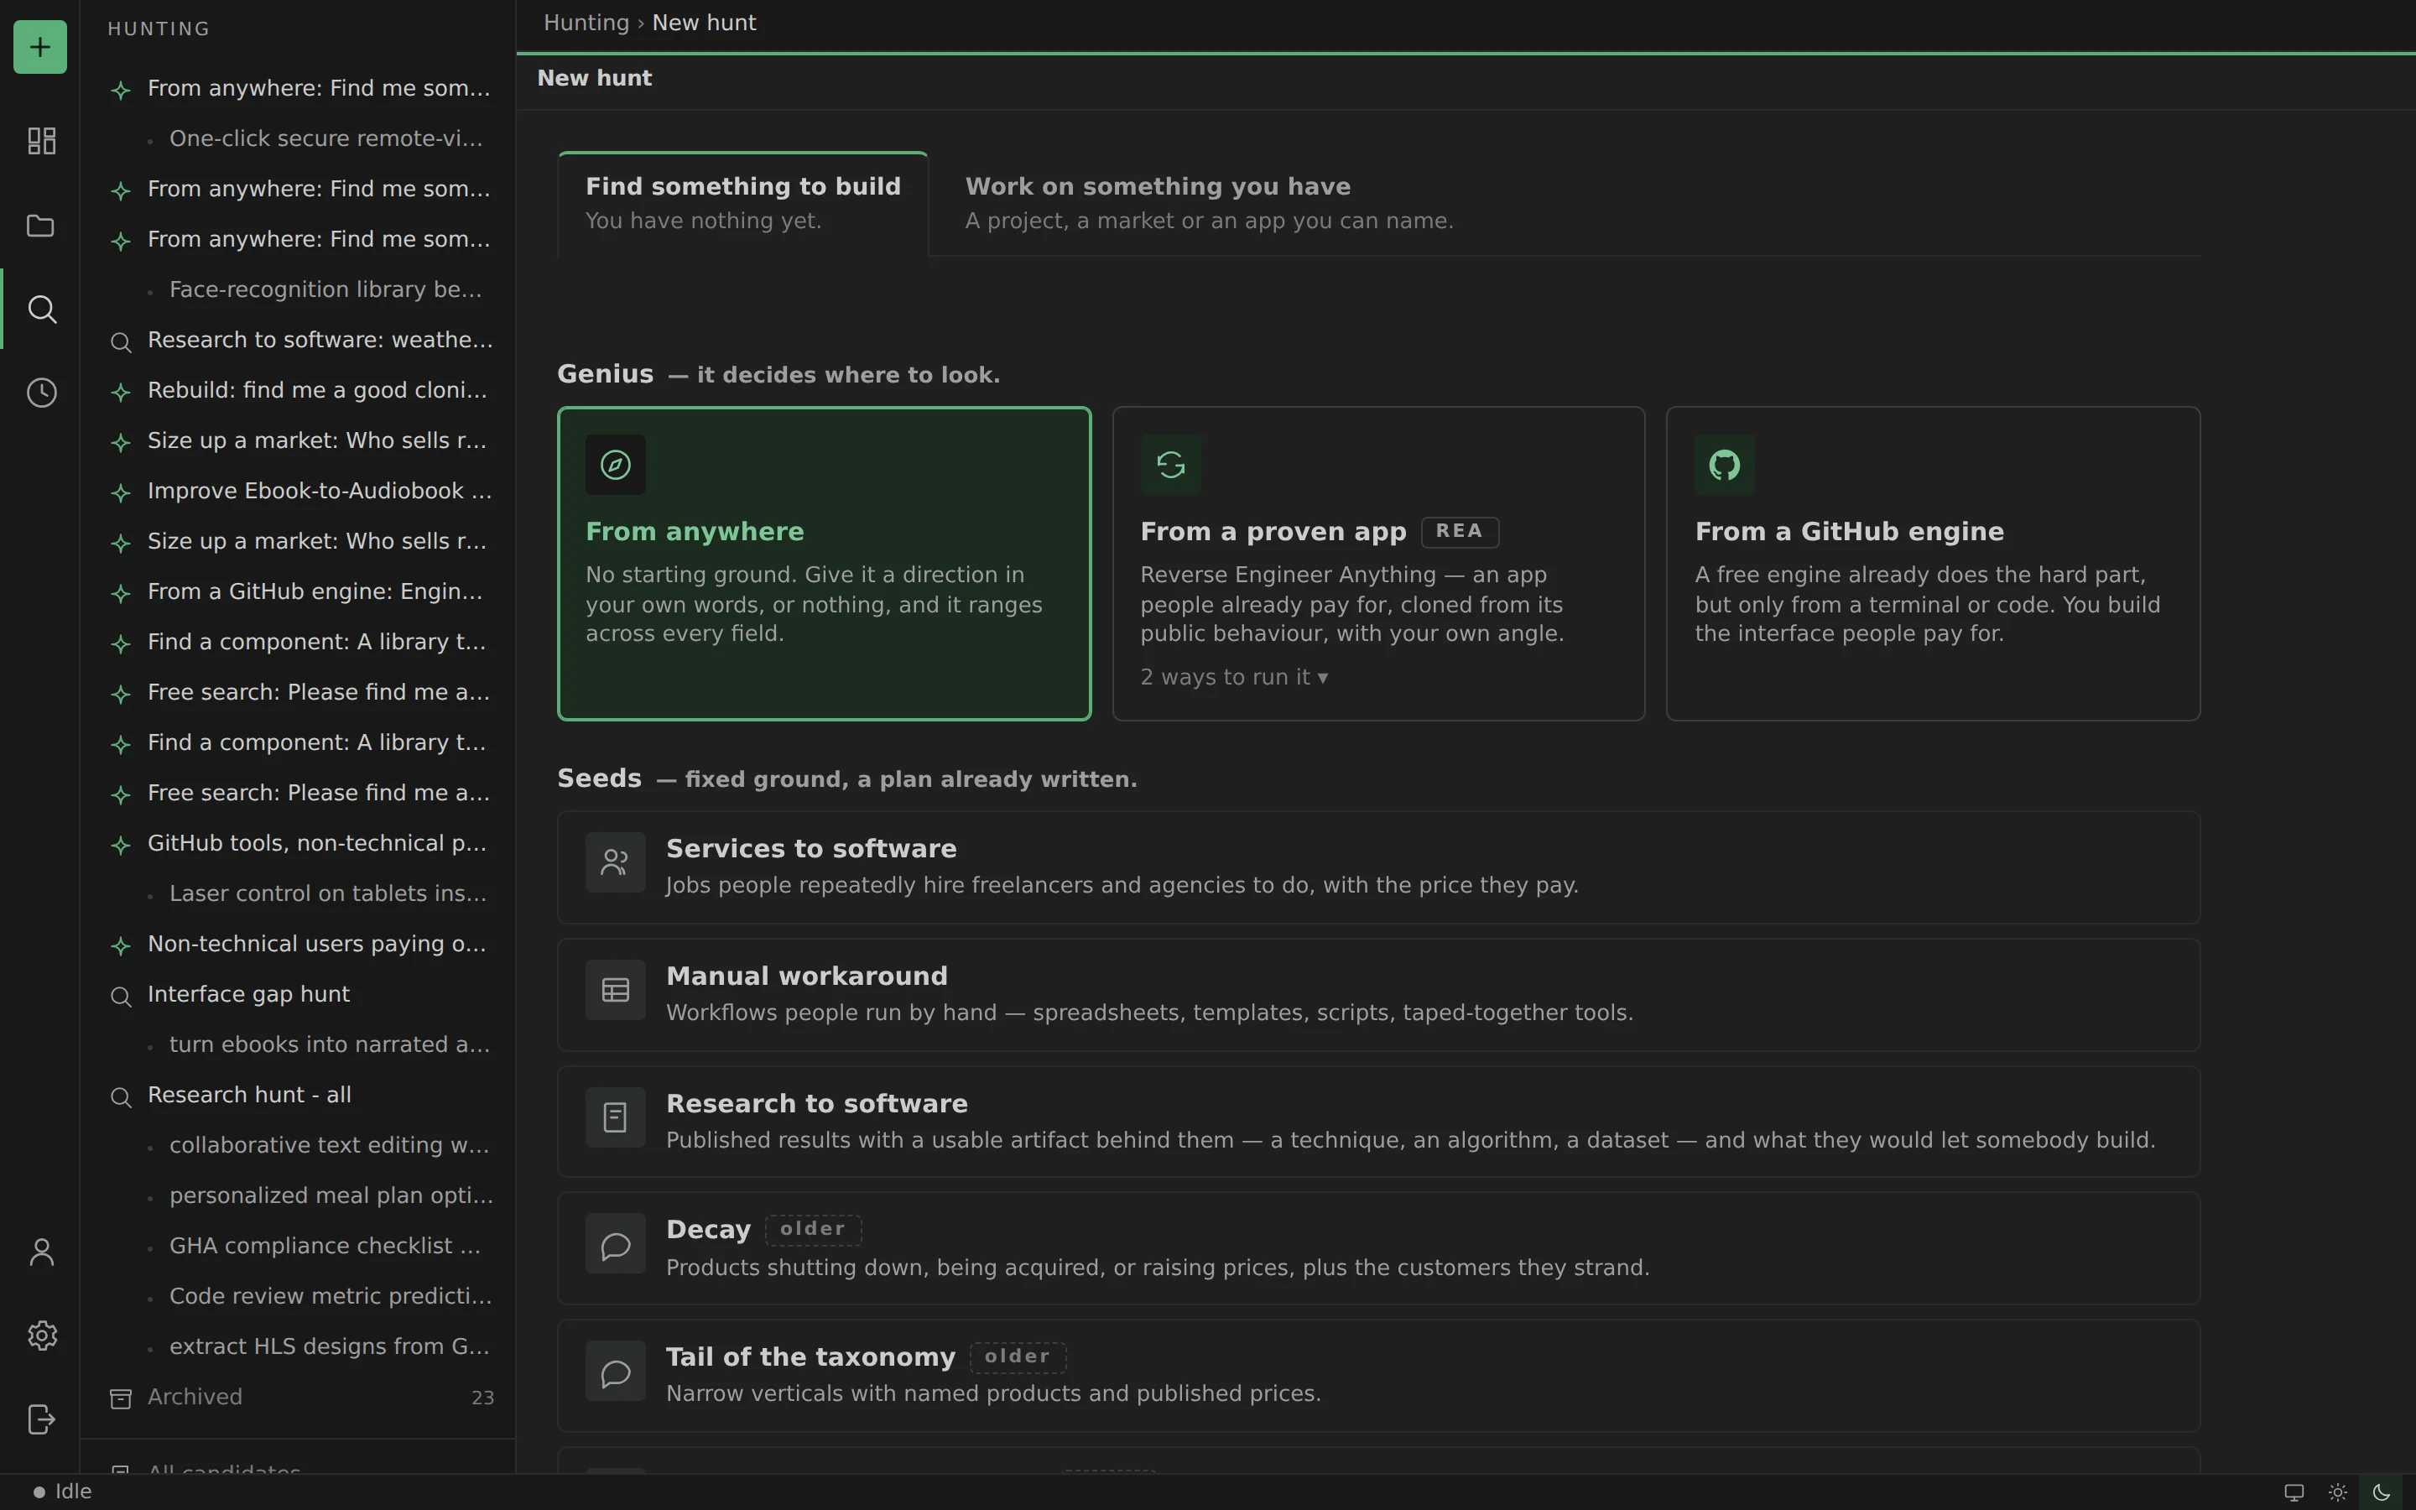Open turn ebooks into narrated a... candidate
The image size is (2416, 1510).
click(x=298, y=1044)
